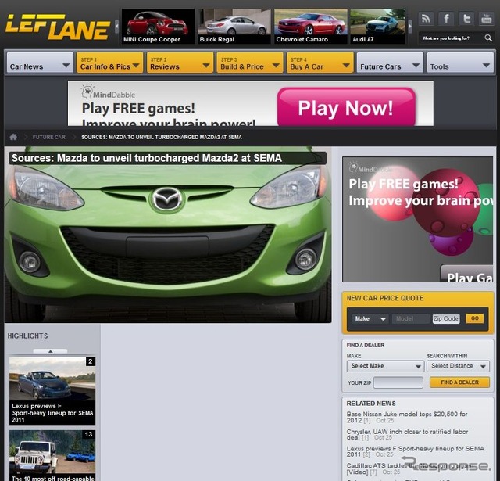Image resolution: width=500 pixels, height=481 pixels.
Task: Open the Chevrolet Camaro thumbnail
Action: click(x=311, y=26)
